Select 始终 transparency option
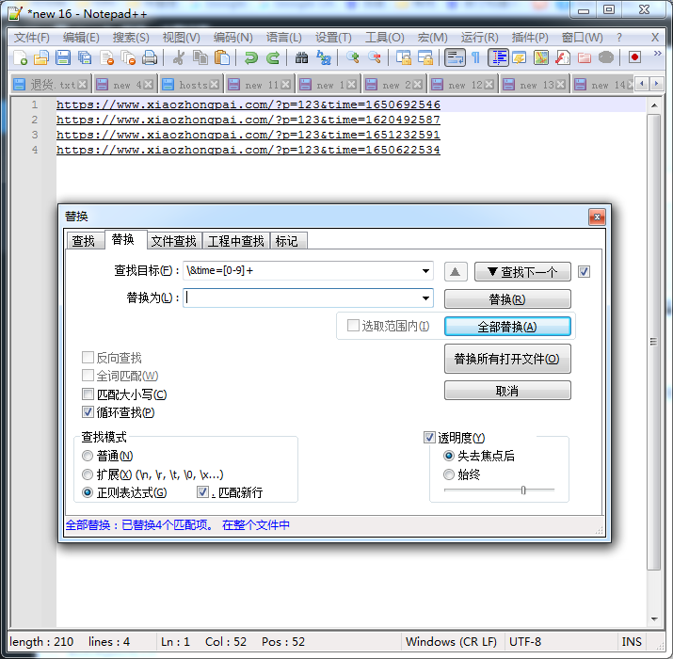The width and height of the screenshot is (673, 659). pos(449,474)
